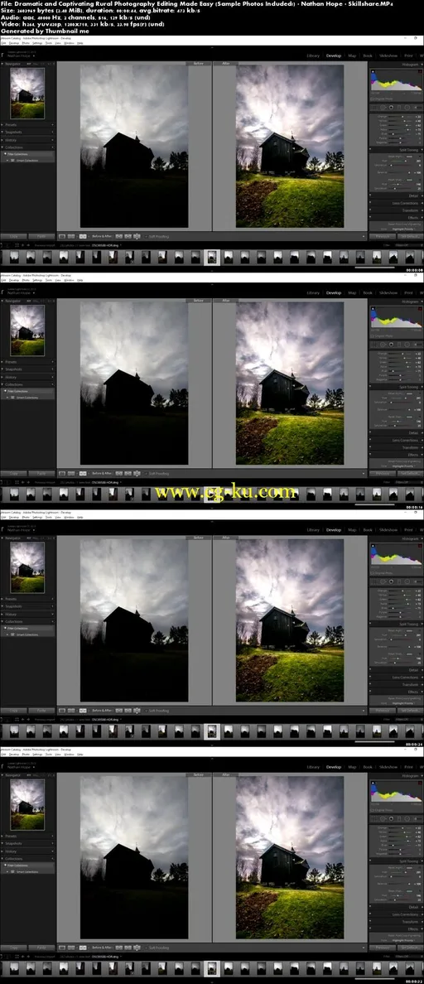The height and width of the screenshot is (984, 424).
Task: Select the Adjustment Brush tool in the bottom frame
Action: point(417,819)
